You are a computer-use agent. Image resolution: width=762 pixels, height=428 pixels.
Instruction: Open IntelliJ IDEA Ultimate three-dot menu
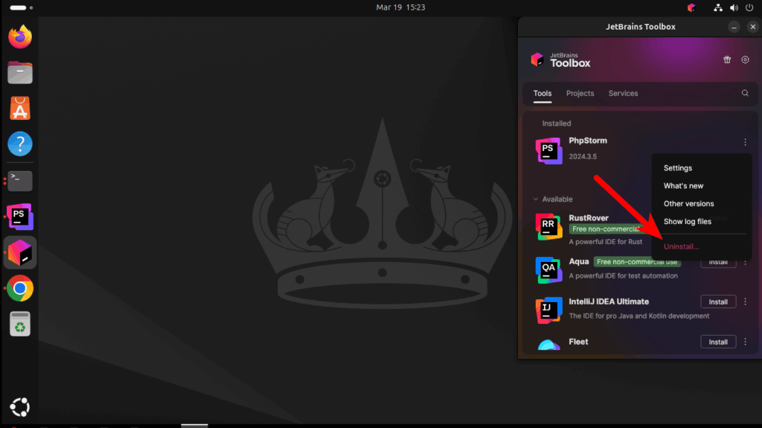click(x=745, y=301)
